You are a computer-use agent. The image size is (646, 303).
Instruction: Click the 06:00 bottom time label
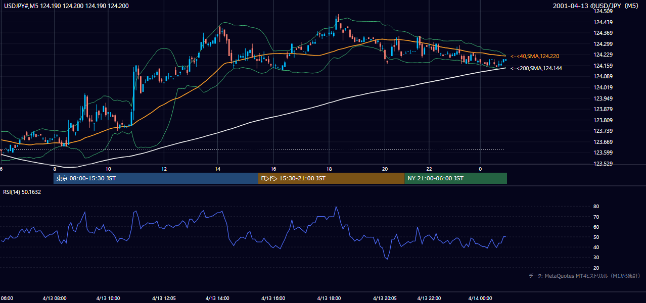7,298
